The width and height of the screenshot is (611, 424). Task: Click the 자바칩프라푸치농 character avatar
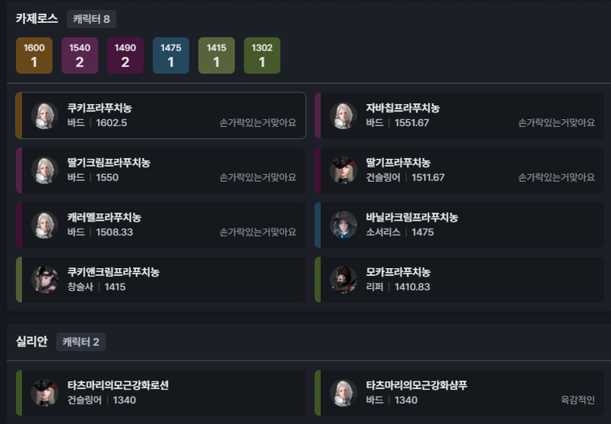(x=343, y=115)
